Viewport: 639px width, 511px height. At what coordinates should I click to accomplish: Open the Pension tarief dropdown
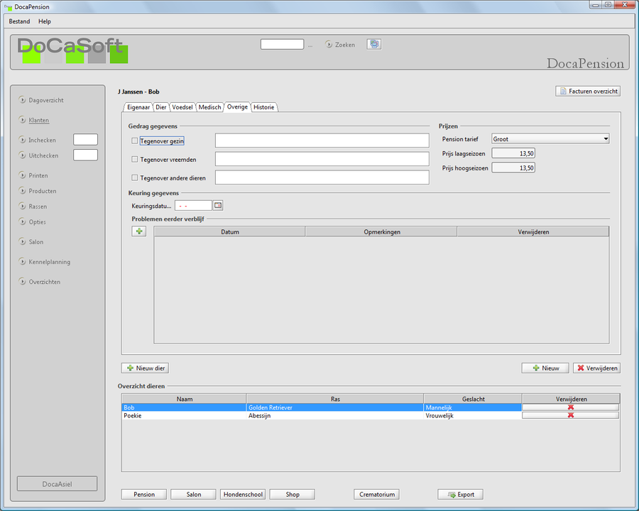coord(550,139)
